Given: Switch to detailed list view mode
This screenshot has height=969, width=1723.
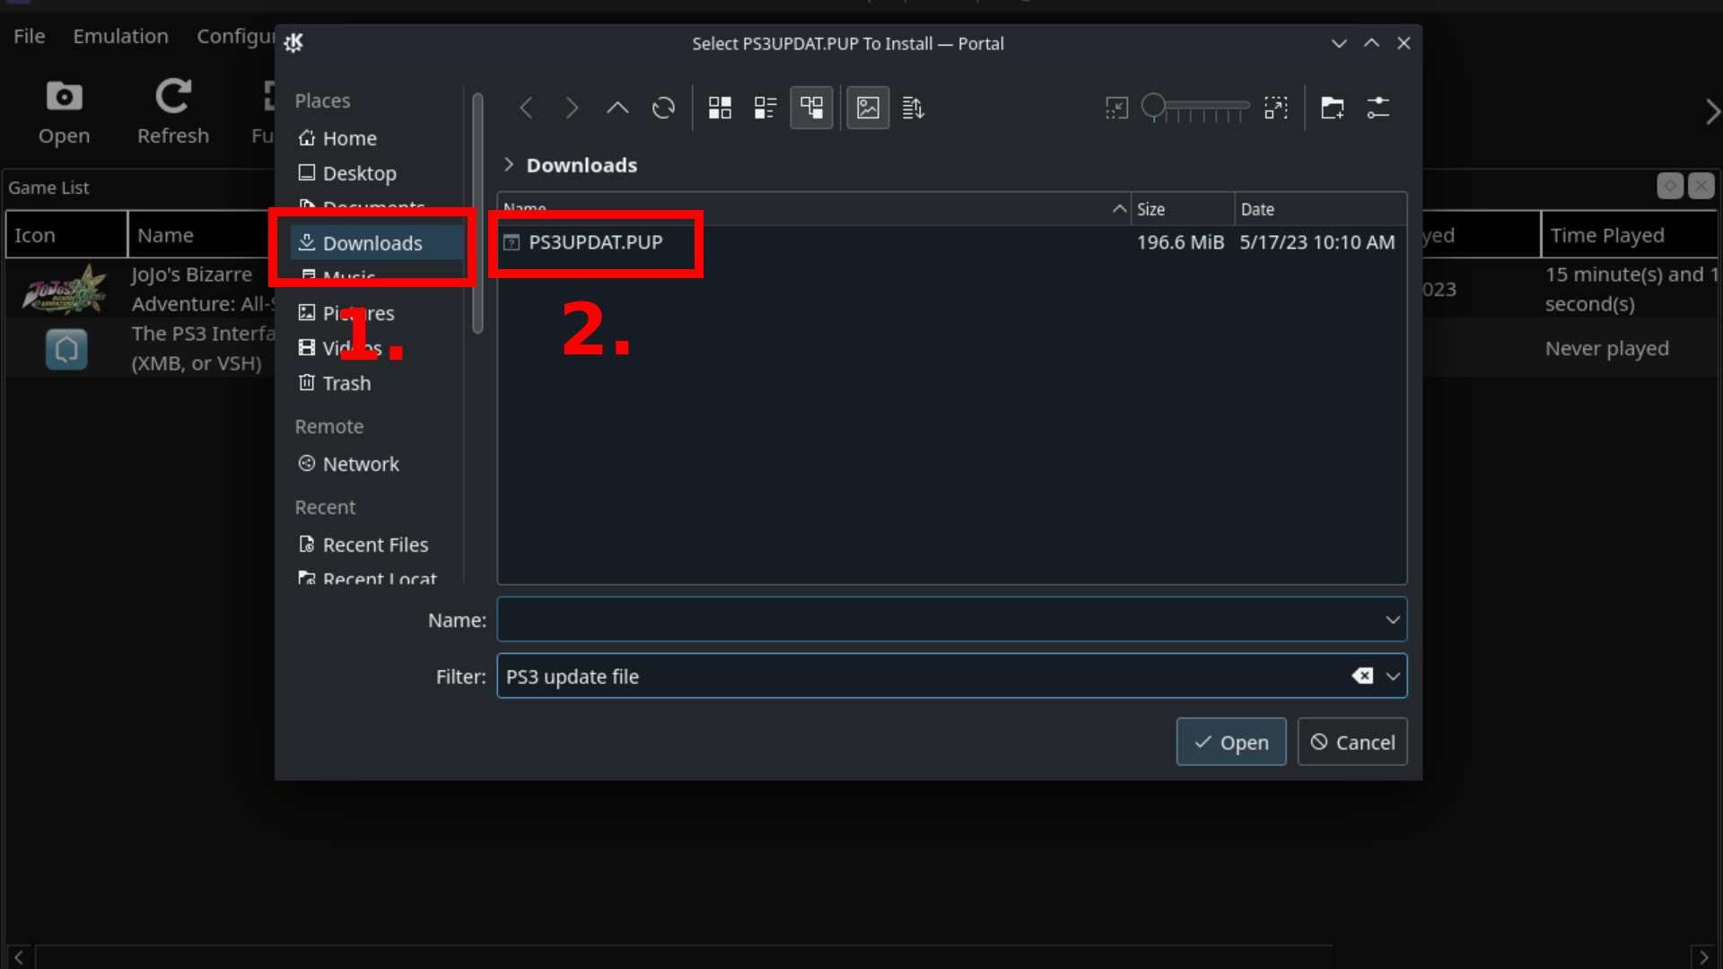Looking at the screenshot, I should (765, 107).
